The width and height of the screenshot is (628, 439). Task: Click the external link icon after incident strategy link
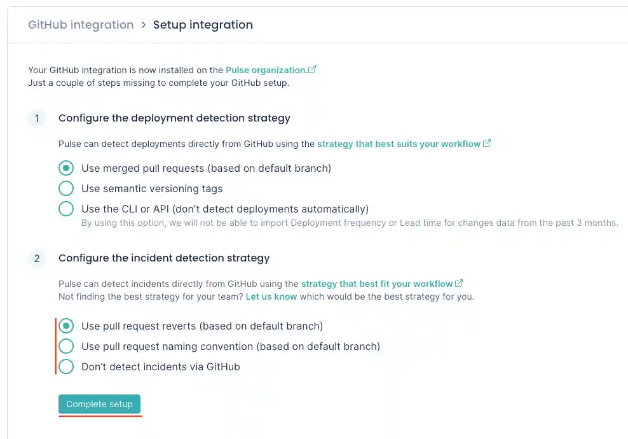coord(459,283)
